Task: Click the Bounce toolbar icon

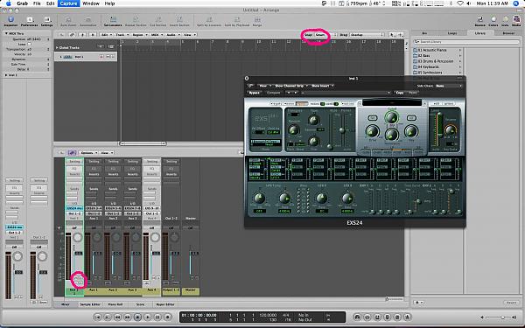Action: click(x=479, y=20)
